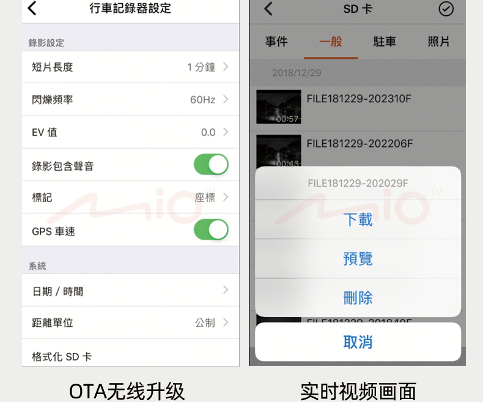Go back from dashcam settings screen

click(x=32, y=9)
